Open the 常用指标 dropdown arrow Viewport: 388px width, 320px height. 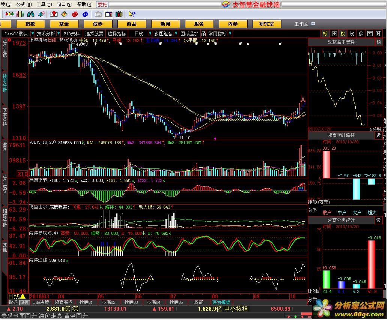(x=230, y=33)
